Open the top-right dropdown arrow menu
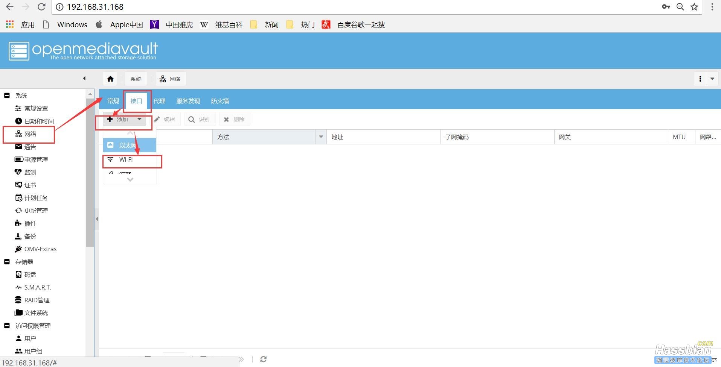 click(x=712, y=79)
